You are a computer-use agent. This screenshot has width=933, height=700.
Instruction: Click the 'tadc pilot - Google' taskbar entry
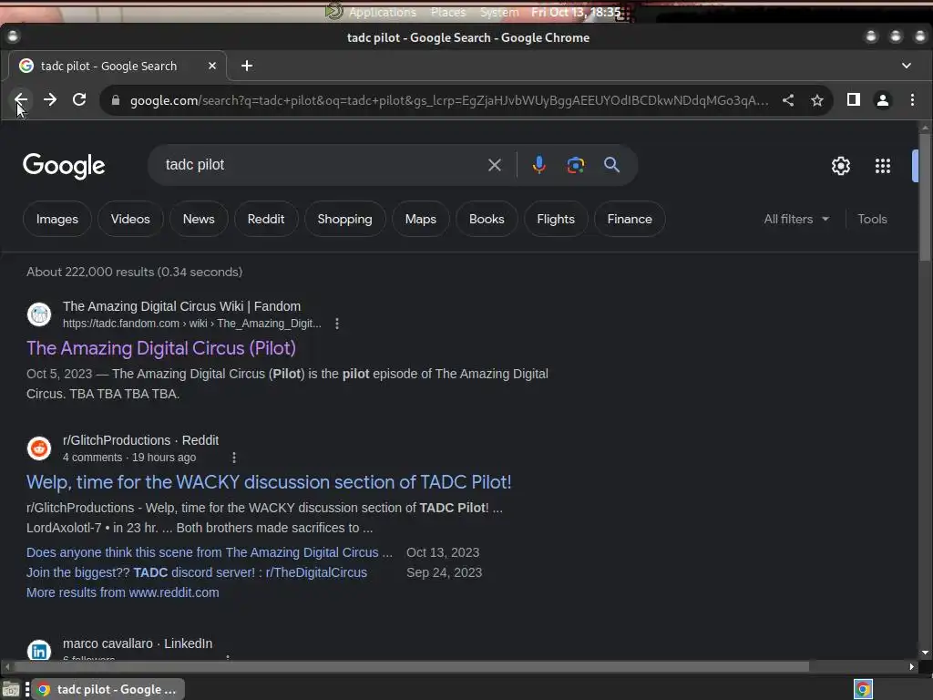click(108, 689)
